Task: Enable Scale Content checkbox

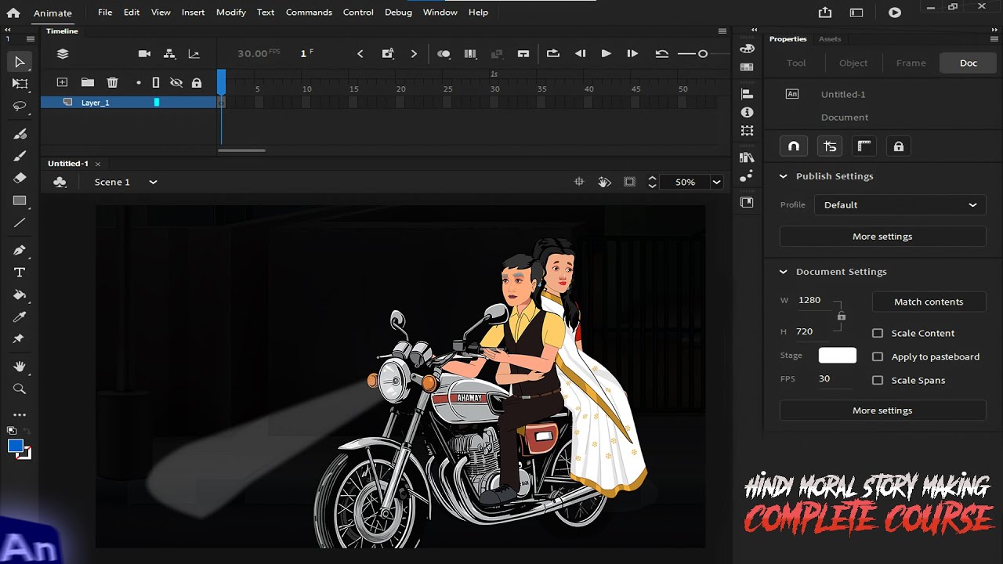Action: click(x=878, y=333)
